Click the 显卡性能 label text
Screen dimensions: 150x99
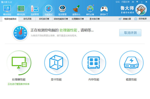[x=56, y=80]
